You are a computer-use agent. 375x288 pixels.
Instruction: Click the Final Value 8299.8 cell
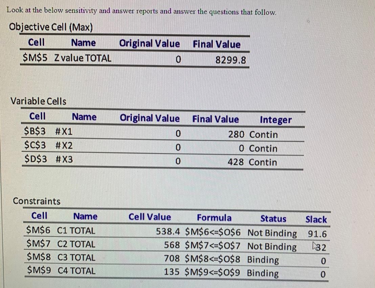230,60
